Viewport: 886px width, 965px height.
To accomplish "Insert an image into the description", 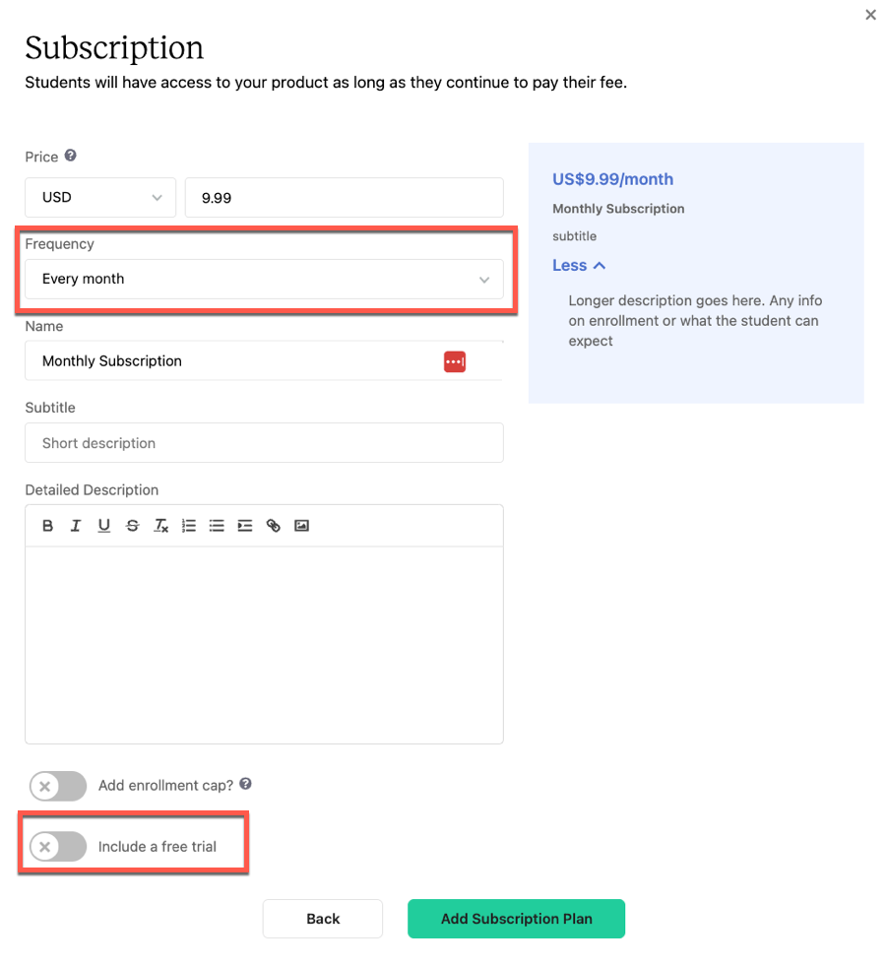I will [301, 526].
